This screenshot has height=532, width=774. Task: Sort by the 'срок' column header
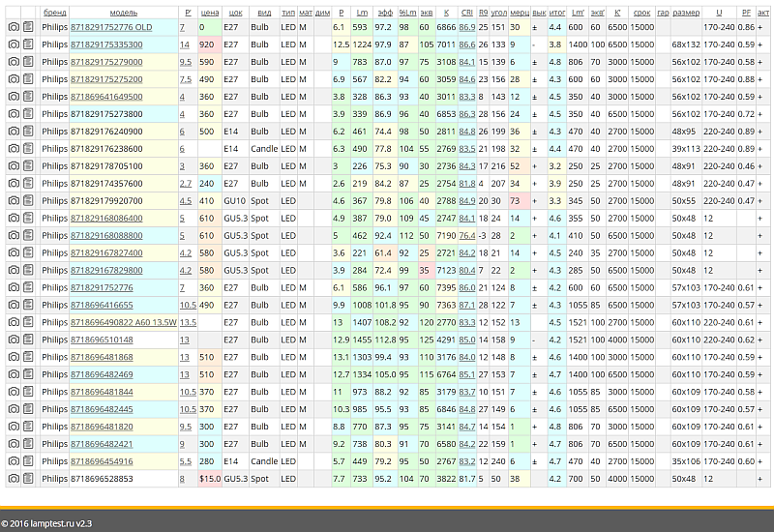tap(641, 13)
